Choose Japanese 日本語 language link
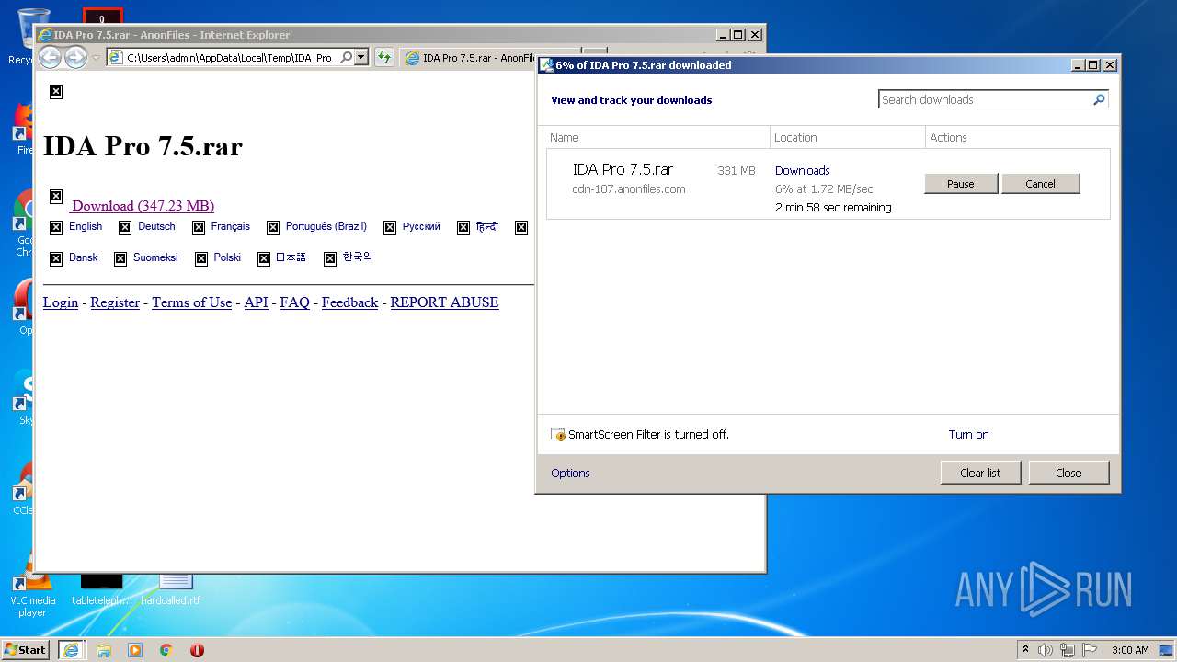This screenshot has height=662, width=1177. 291,257
